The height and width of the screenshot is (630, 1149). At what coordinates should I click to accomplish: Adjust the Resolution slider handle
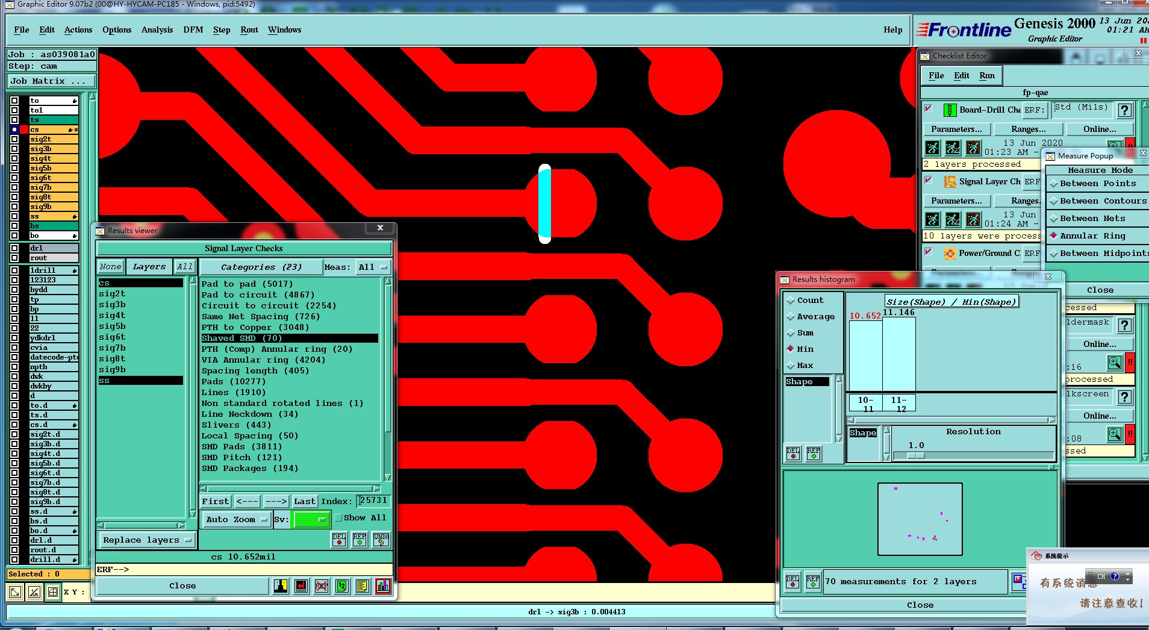915,456
